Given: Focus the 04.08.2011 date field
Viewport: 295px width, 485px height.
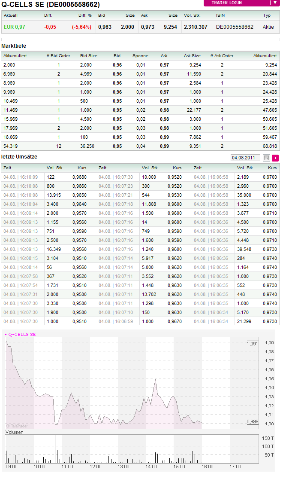Looking at the screenshot, I should (x=245, y=158).
